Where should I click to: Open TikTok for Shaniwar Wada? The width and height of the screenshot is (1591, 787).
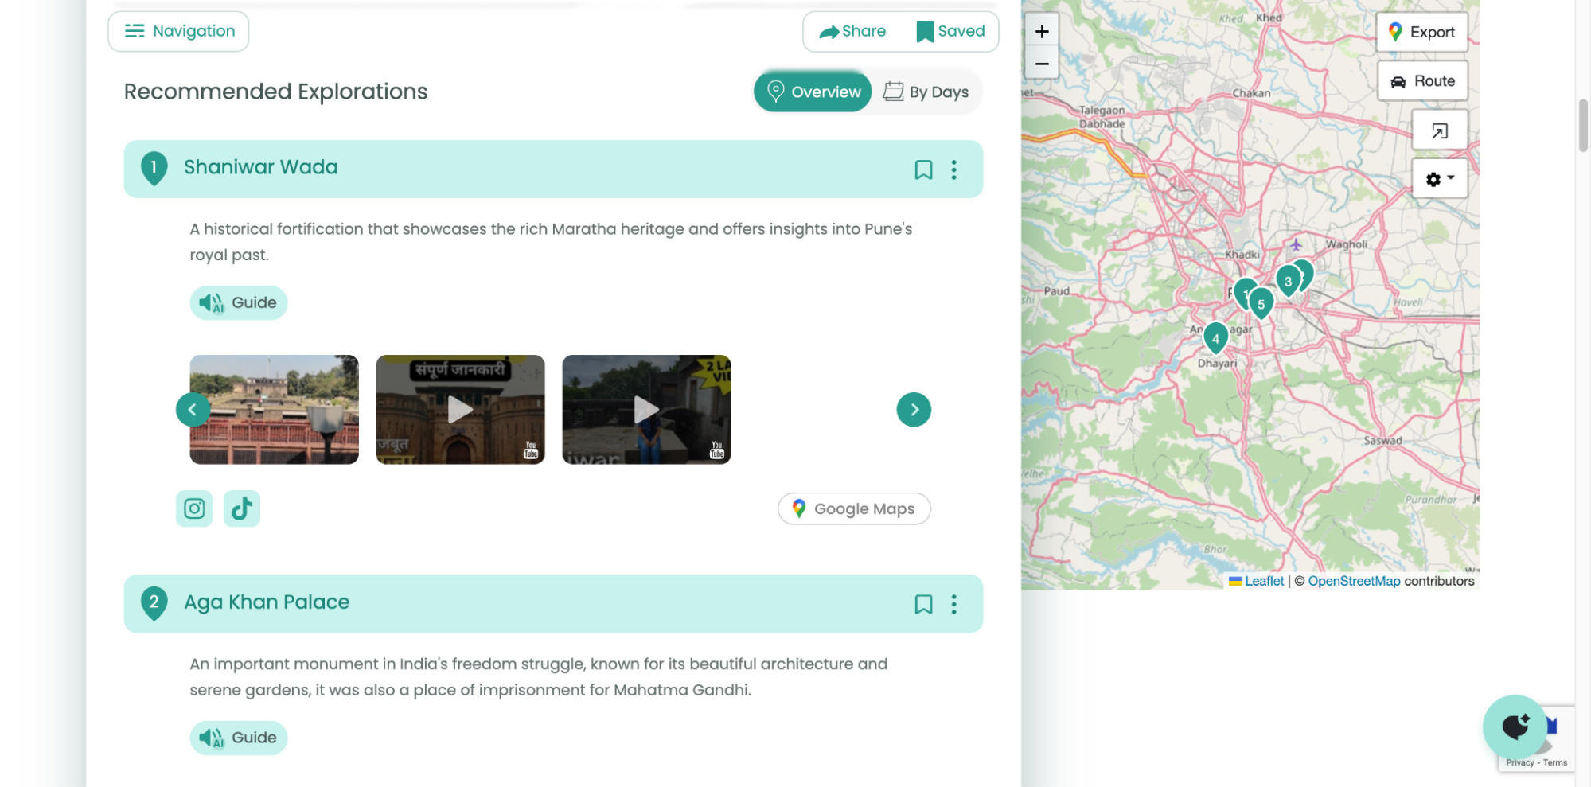(x=242, y=508)
